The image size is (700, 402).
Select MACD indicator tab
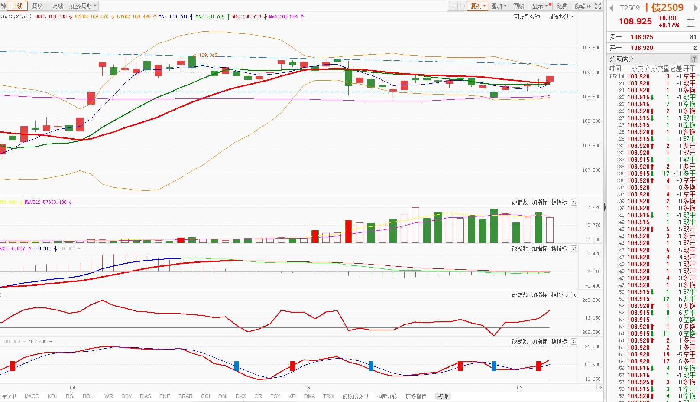[32, 396]
